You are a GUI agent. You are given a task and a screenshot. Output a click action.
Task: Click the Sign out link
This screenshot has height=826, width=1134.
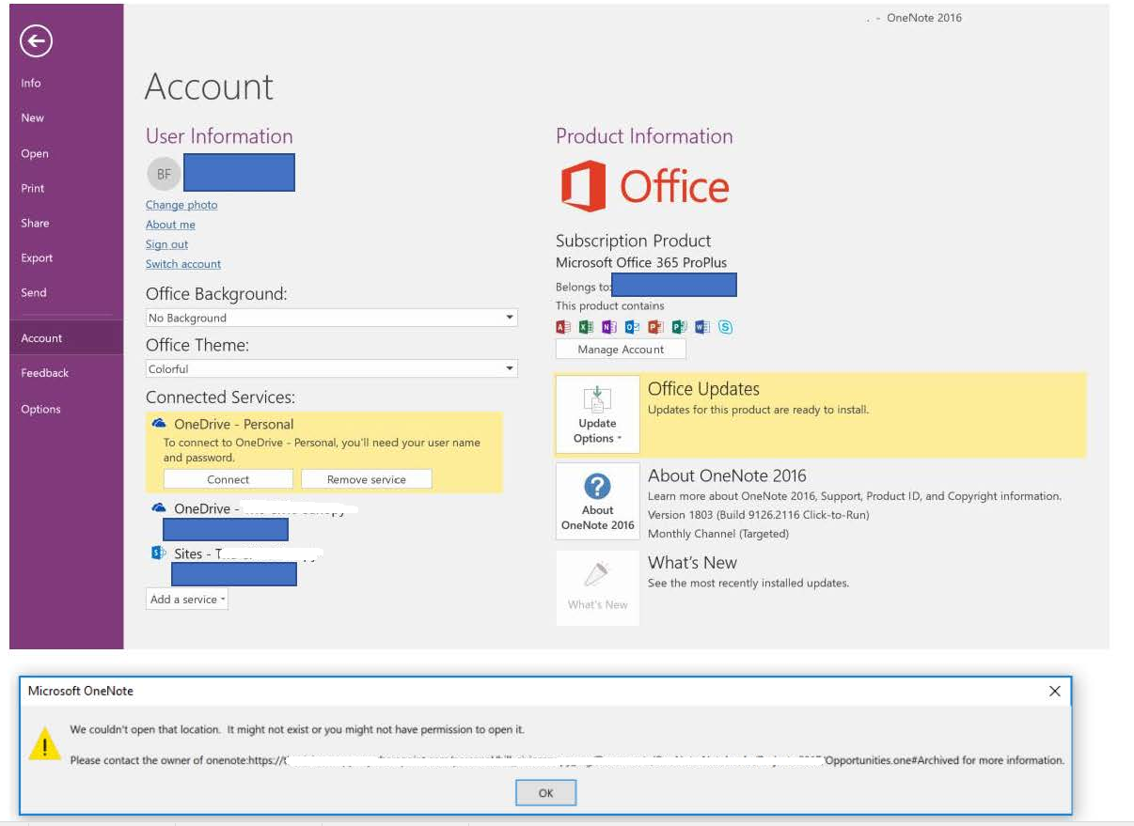(166, 244)
